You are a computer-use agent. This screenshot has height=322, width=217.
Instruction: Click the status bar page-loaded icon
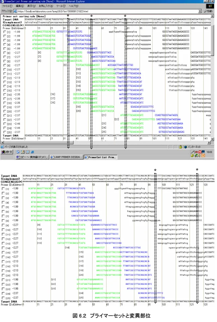pos(2,147)
